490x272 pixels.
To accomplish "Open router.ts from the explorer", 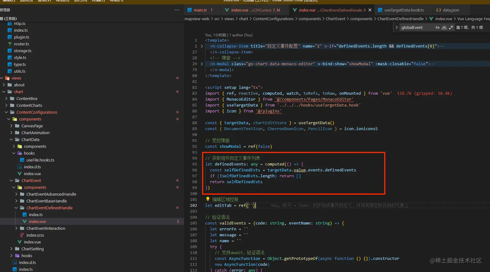I will [x=21, y=44].
